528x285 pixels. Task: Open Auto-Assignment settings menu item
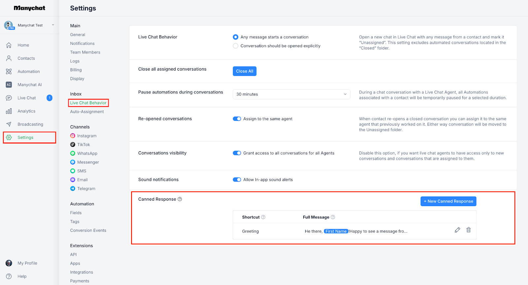87,112
